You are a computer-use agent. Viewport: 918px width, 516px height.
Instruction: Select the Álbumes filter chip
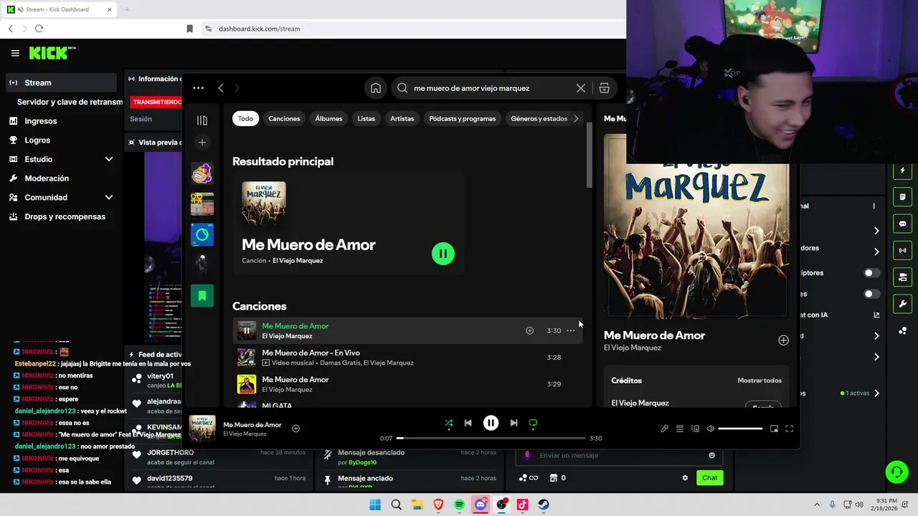click(x=328, y=118)
